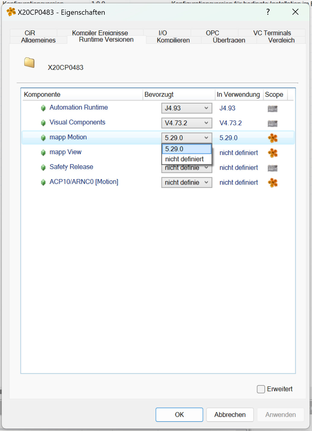The width and height of the screenshot is (312, 431).
Task: Click the green icon beside mapp Motion
Action: pyautogui.click(x=43, y=138)
